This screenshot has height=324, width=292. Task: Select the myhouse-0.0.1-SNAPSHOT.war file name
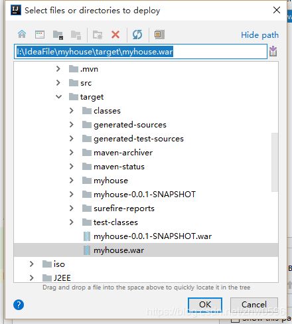coord(153,236)
